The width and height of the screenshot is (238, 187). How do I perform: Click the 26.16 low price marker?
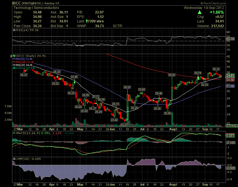click(157, 108)
